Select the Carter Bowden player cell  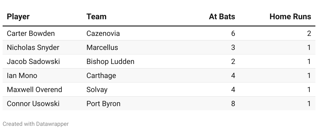(31, 34)
